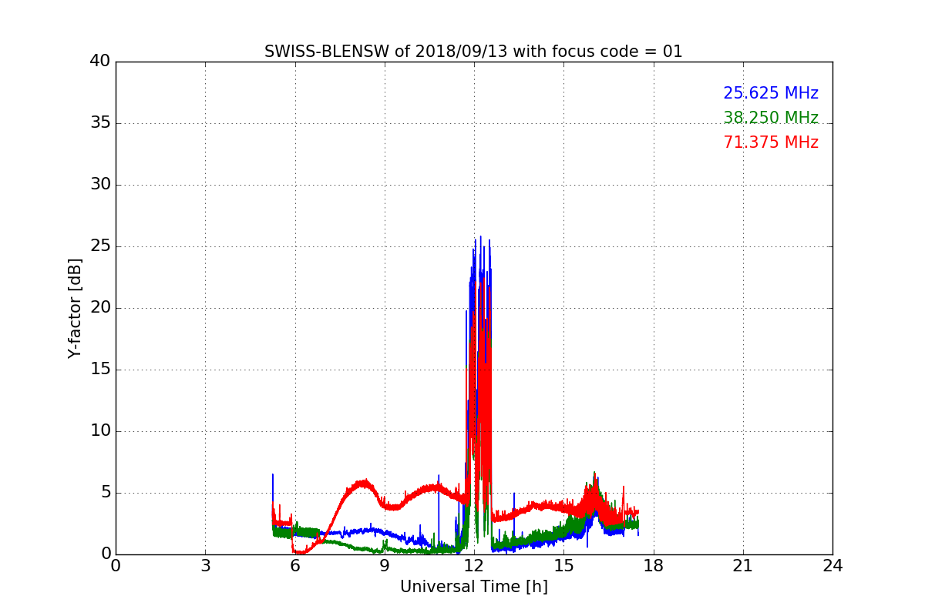Click the y-axis tick label 25
The width and height of the screenshot is (925, 616).
click(100, 246)
